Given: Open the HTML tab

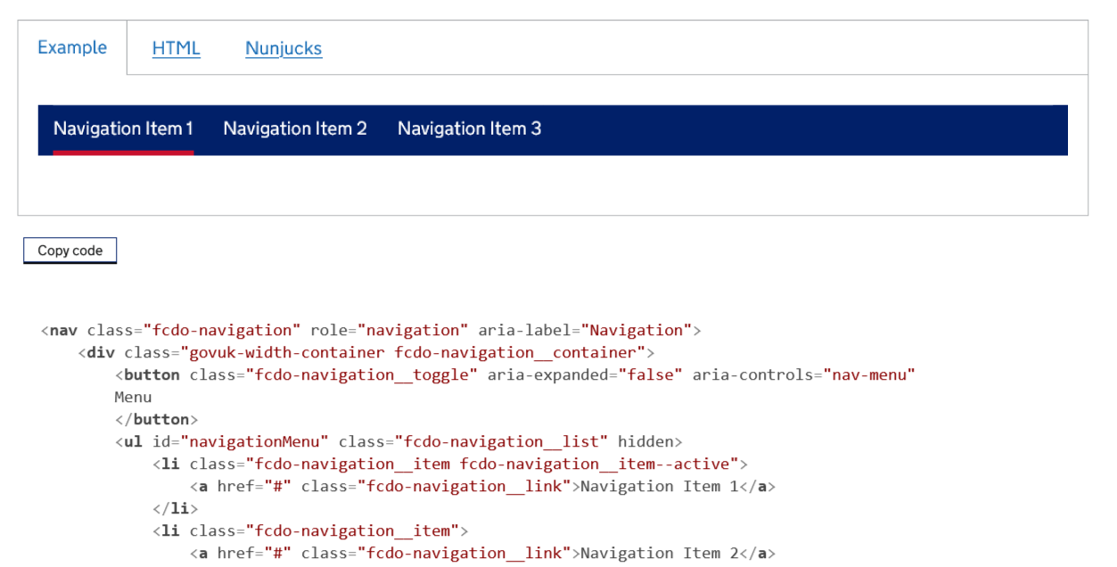Looking at the screenshot, I should click(176, 48).
